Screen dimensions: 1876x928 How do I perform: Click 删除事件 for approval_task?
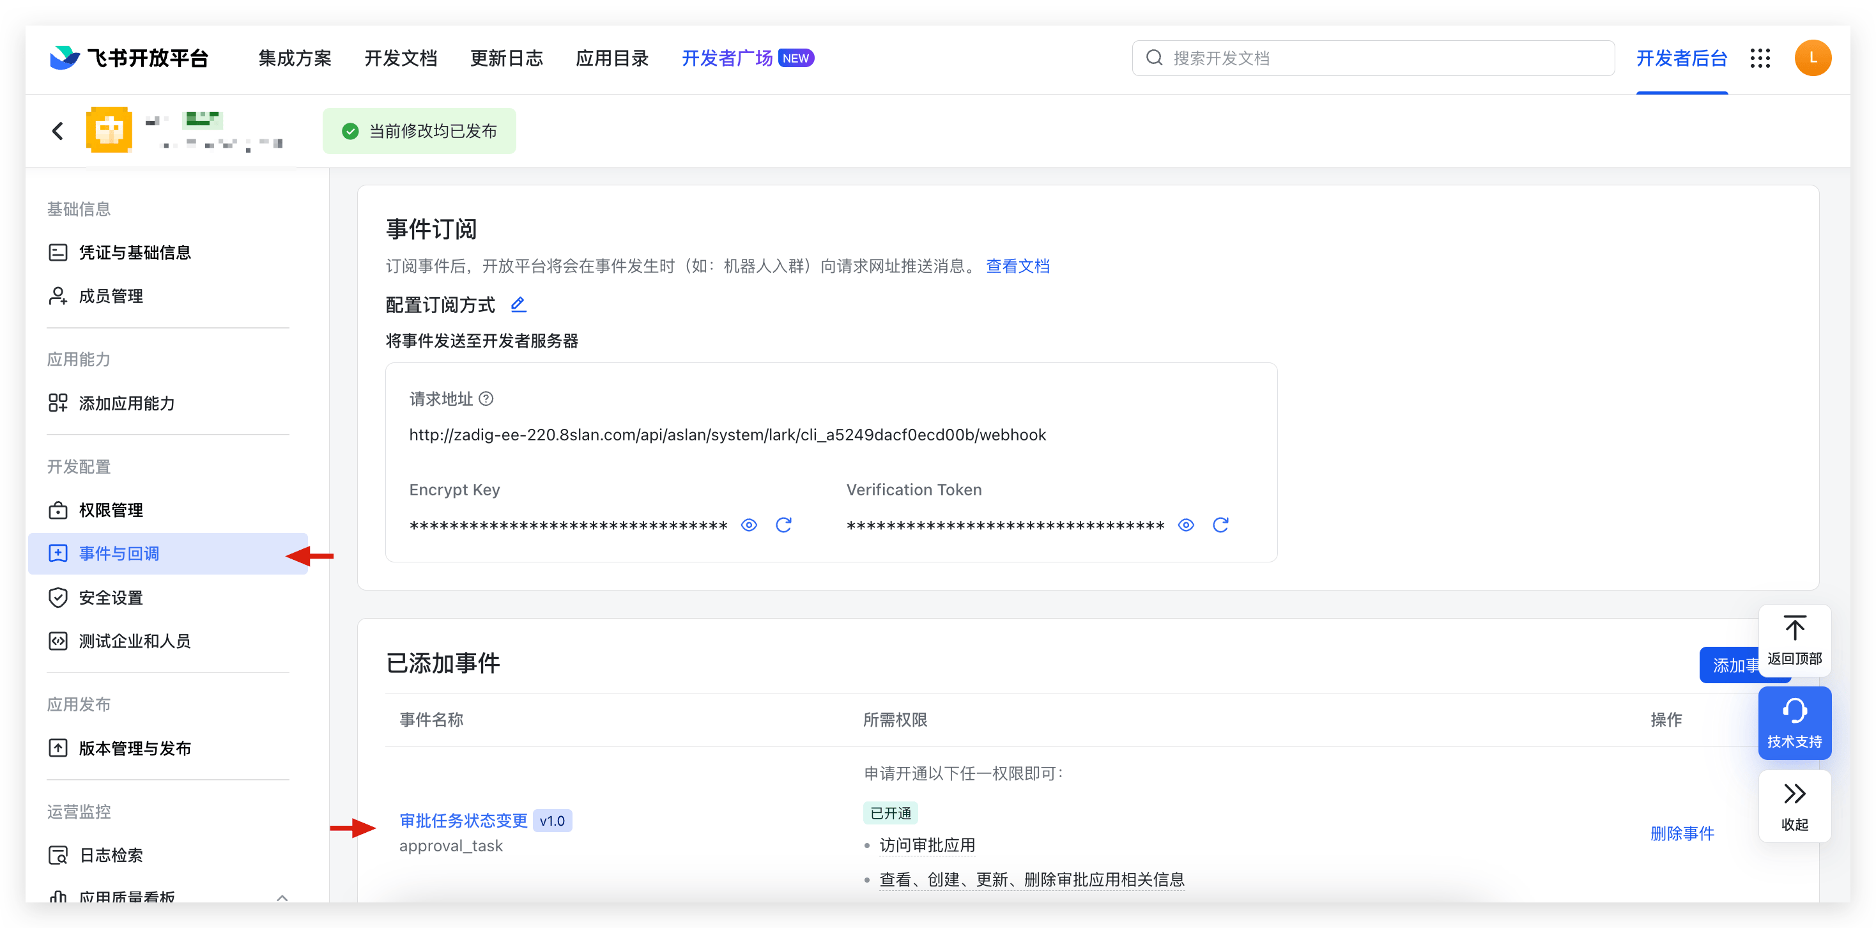[x=1682, y=833]
